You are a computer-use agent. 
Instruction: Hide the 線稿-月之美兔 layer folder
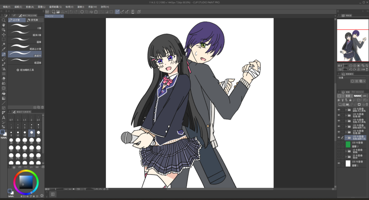[339, 110]
